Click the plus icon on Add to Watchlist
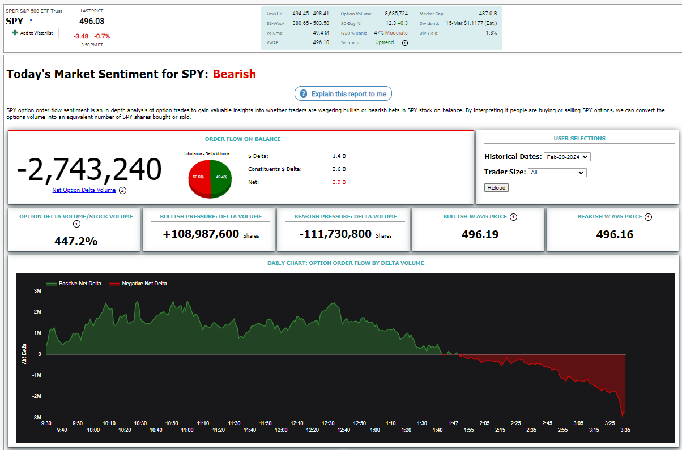The image size is (682, 450). pos(15,33)
